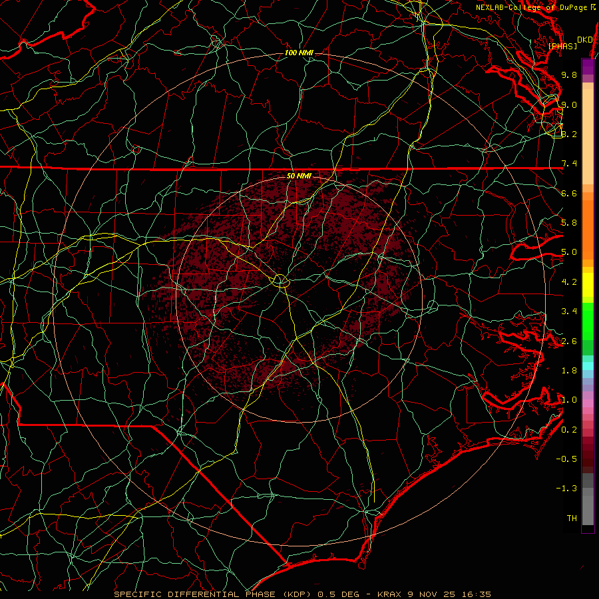
Task: Click the 5.8 value on color scale
Action: [x=569, y=223]
